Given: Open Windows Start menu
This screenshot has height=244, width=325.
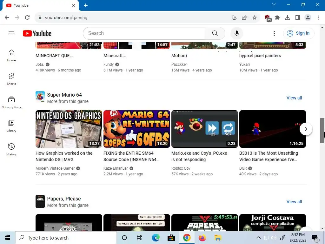Looking at the screenshot, I should tap(8, 238).
